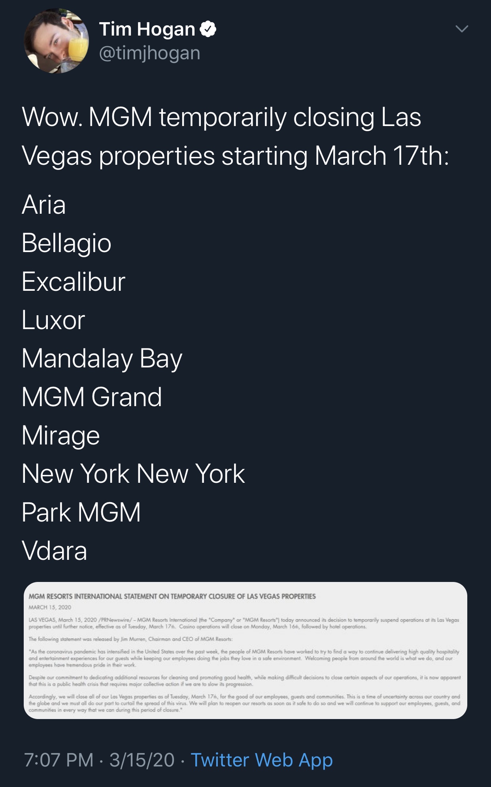Click the "Wow. MGM temporarily closing" sentence
This screenshot has height=787, width=491.
click(221, 117)
